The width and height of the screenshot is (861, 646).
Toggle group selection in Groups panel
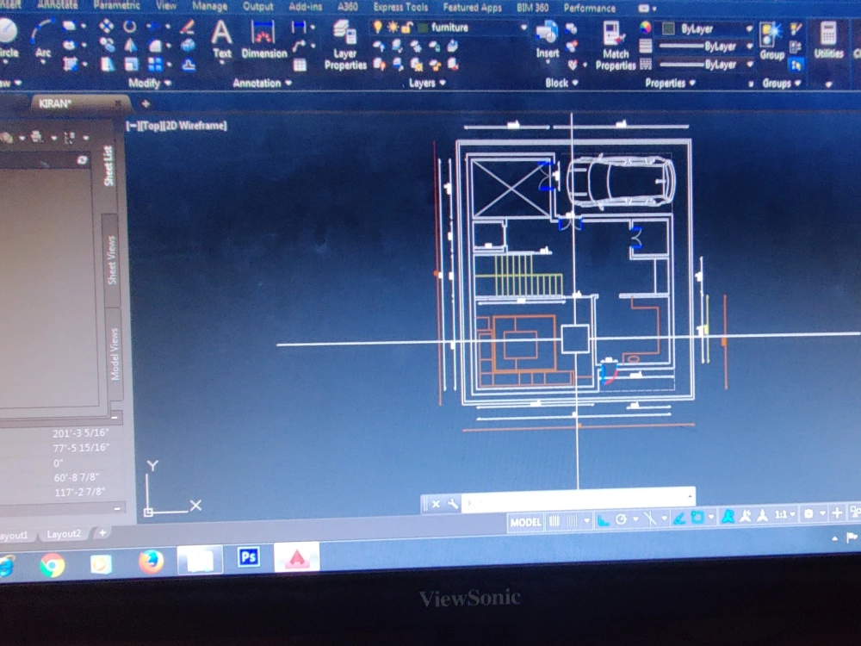[796, 65]
